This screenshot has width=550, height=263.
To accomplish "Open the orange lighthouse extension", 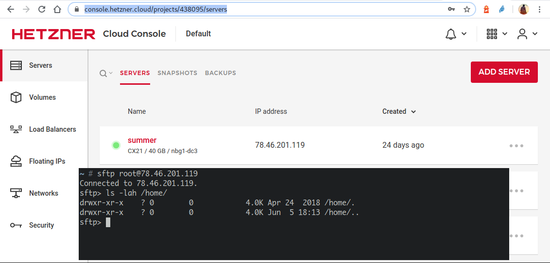I will click(x=486, y=9).
